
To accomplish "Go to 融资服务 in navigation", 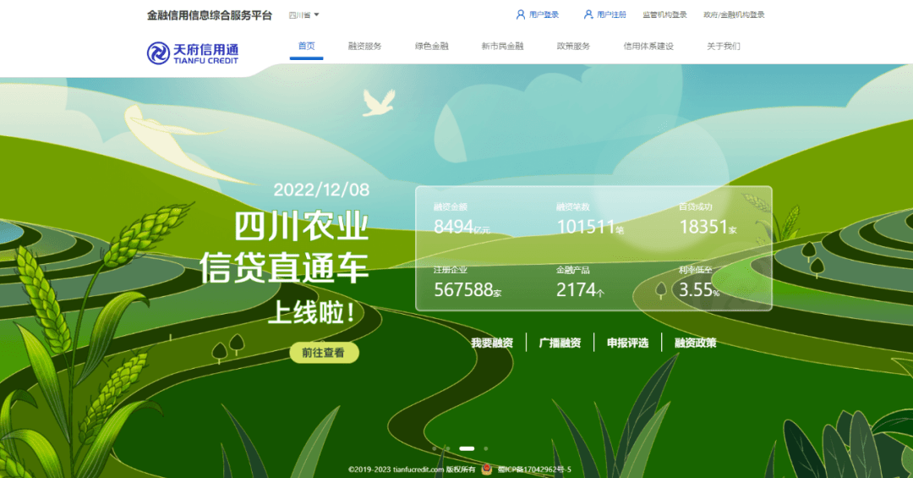I will click(x=364, y=46).
